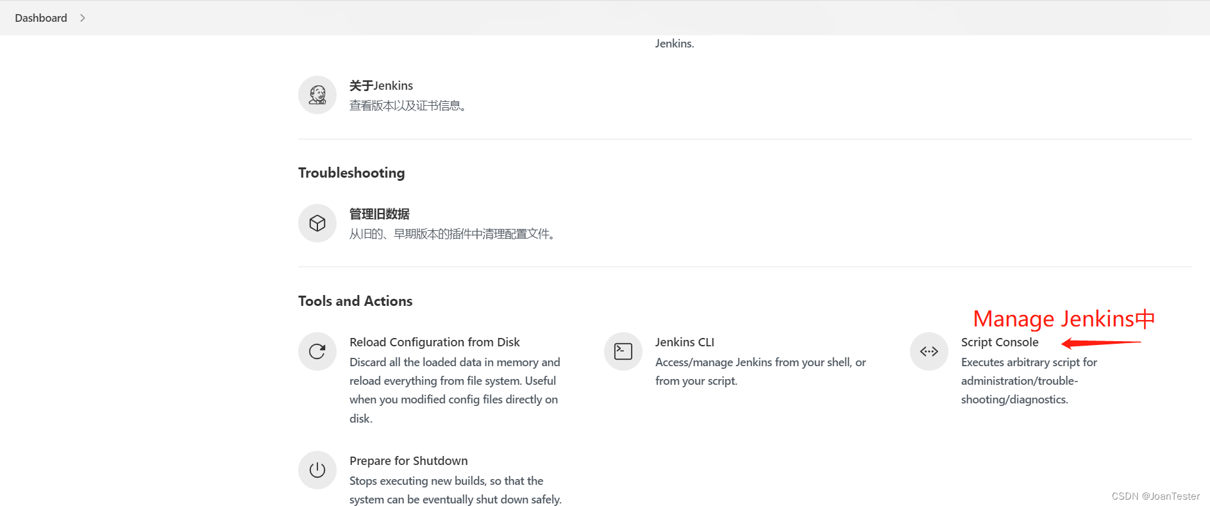Screen dimensions: 1210x506
Task: Click the text 查看版本以及证书信息。
Action: (408, 106)
